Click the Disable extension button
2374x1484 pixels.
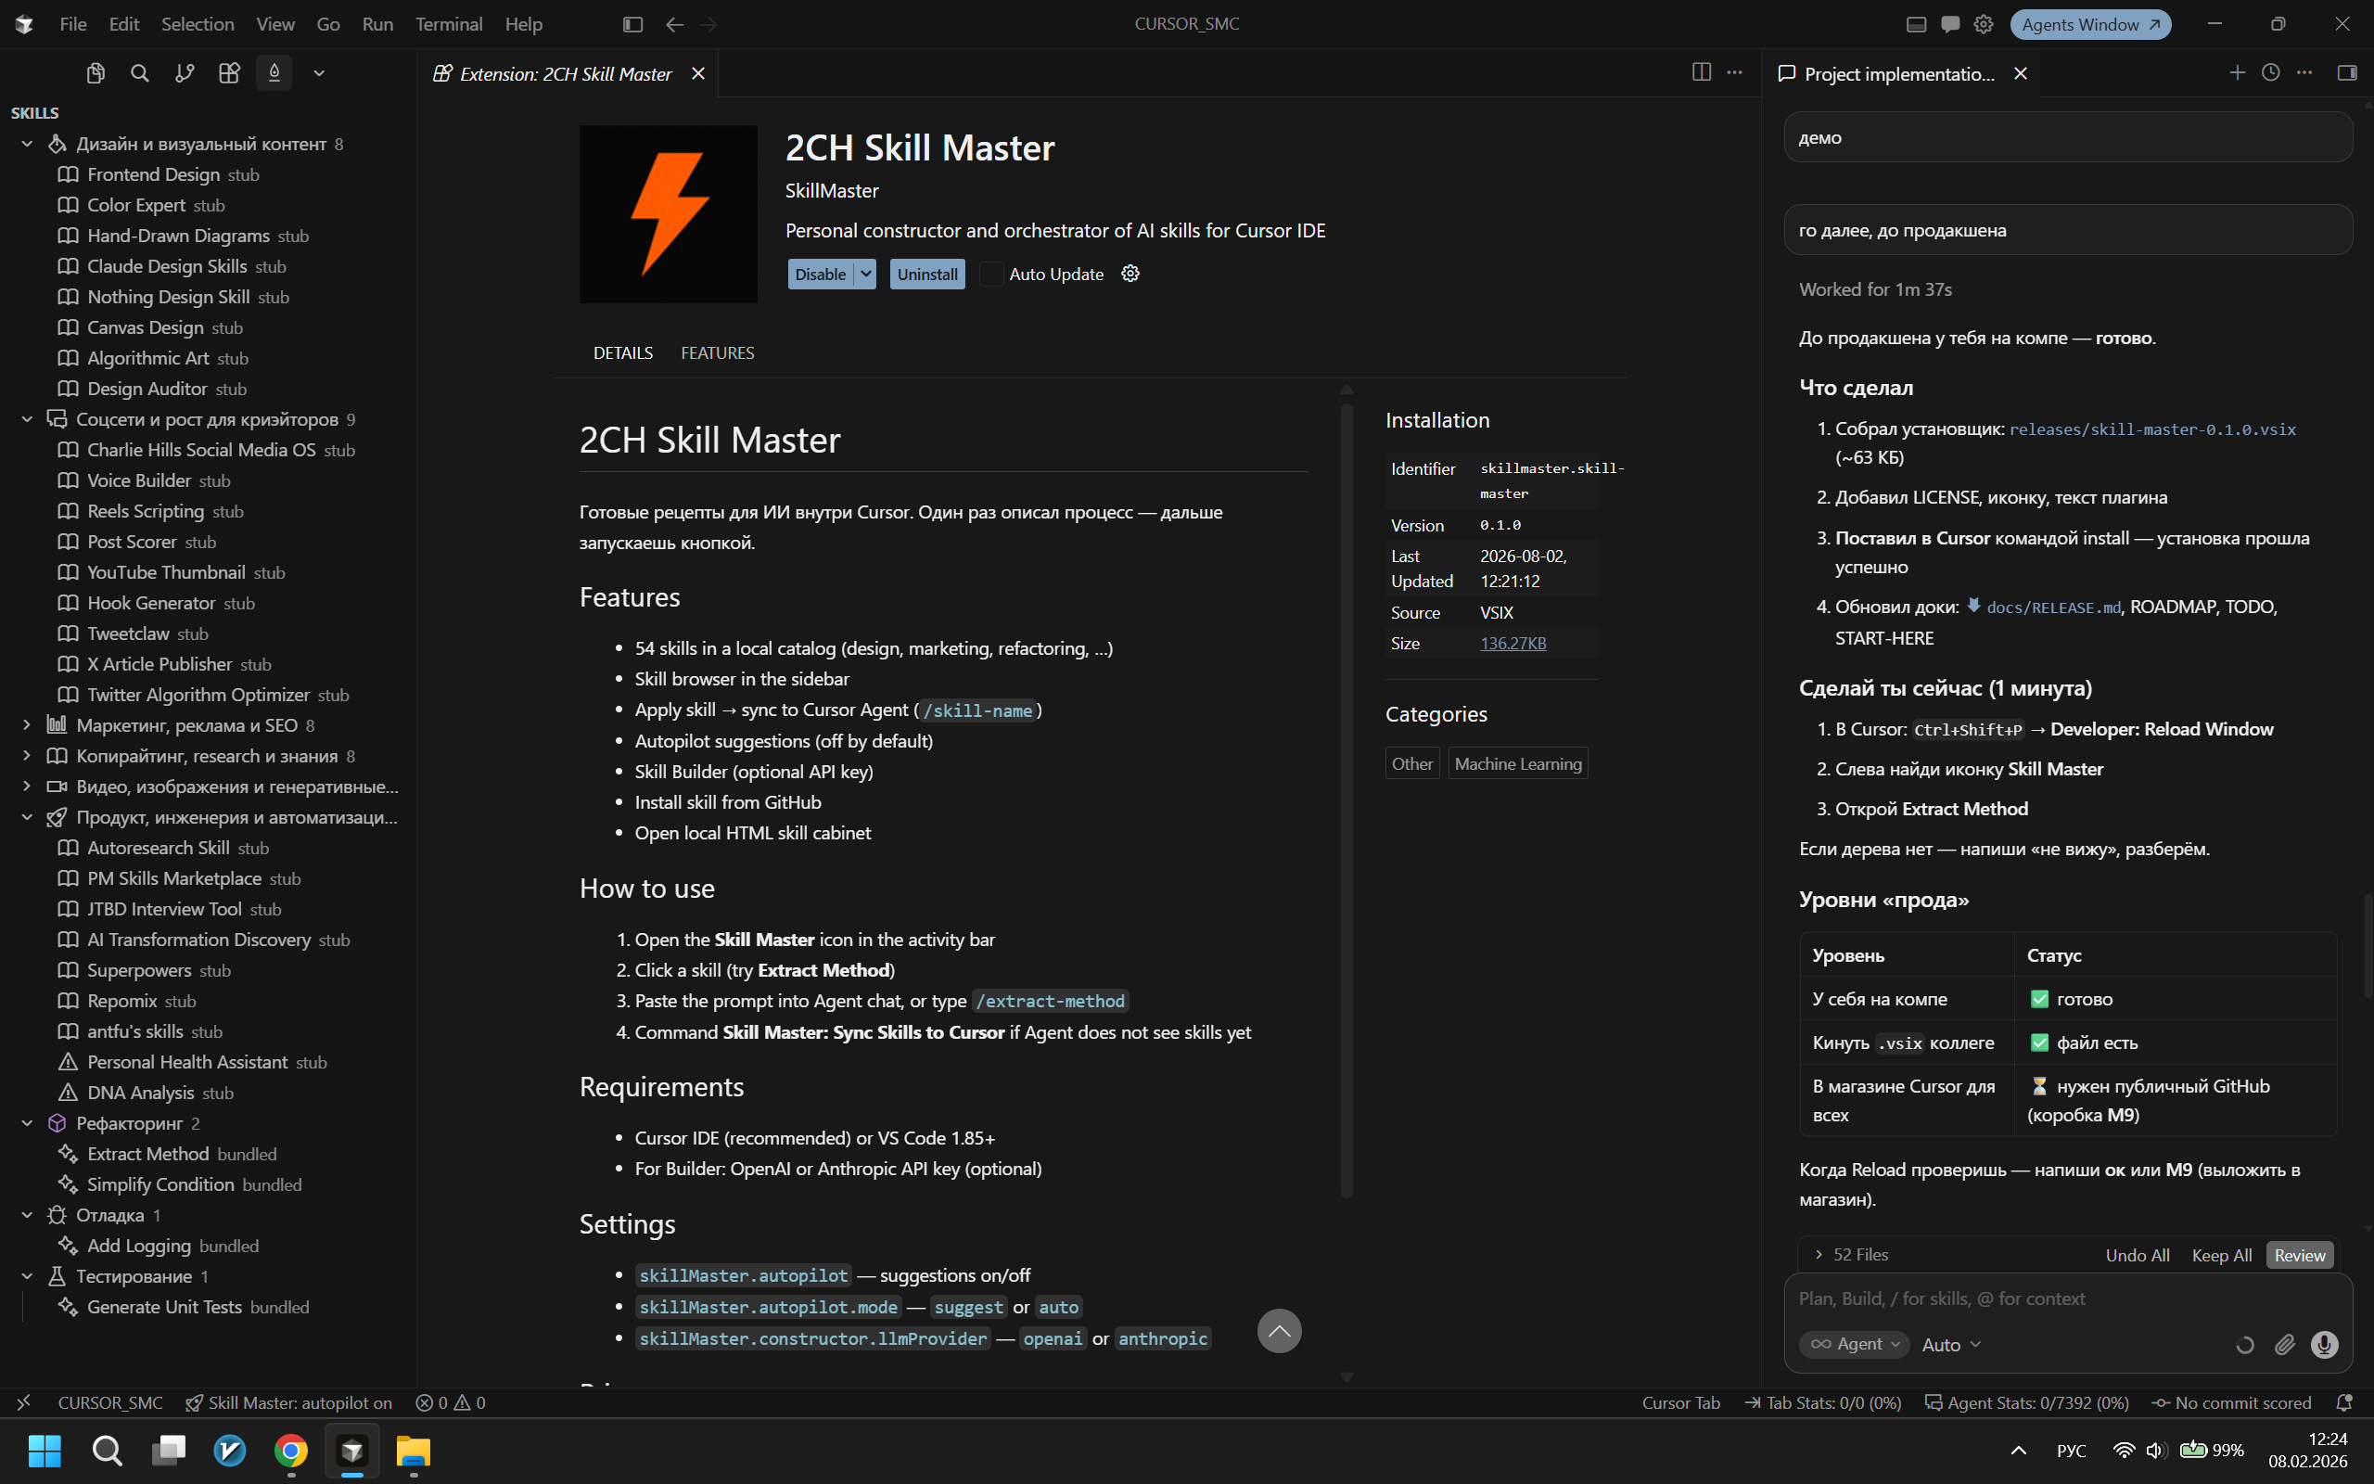[820, 274]
